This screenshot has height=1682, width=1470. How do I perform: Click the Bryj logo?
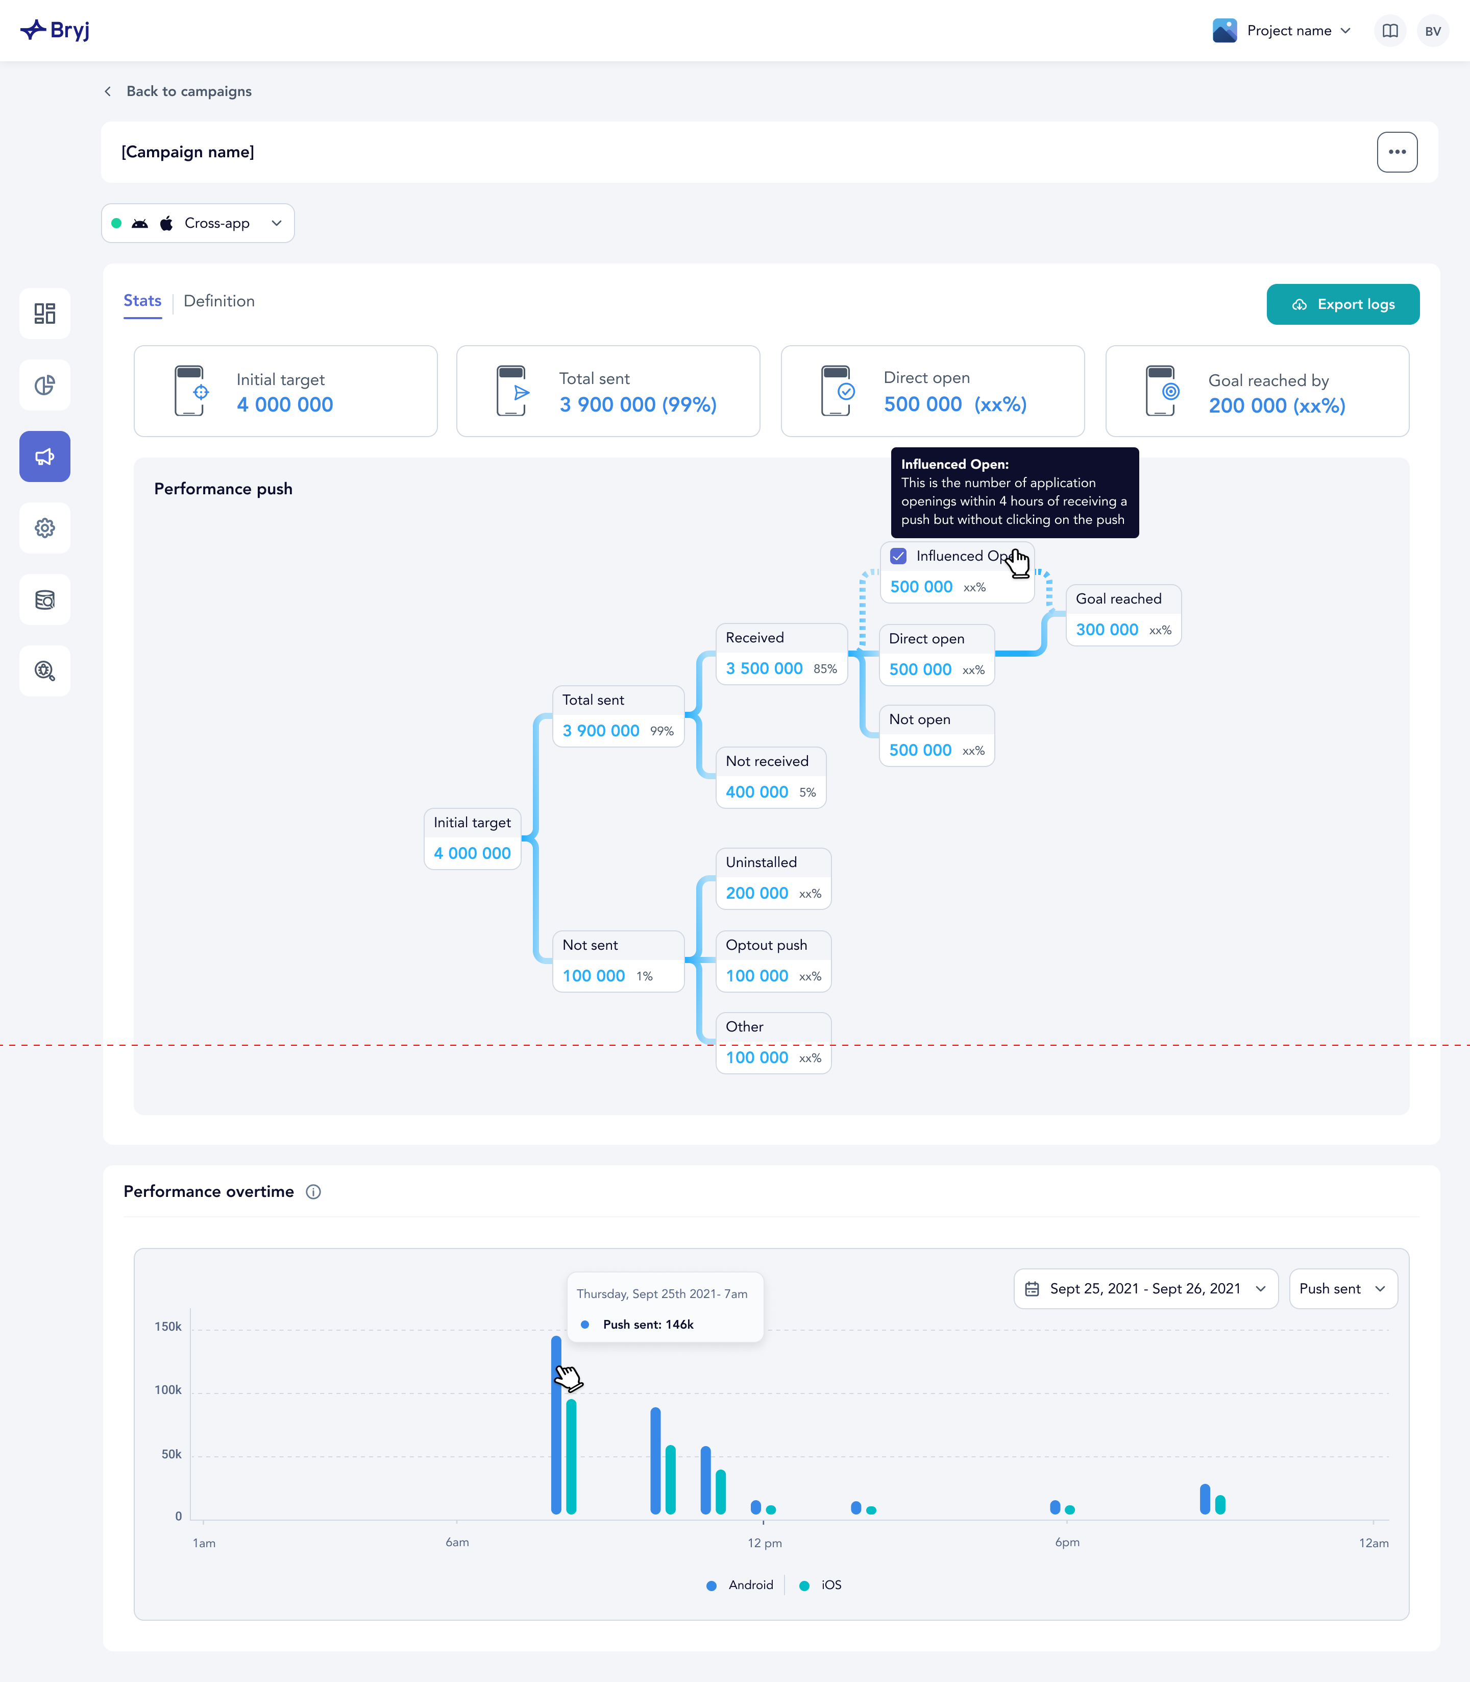click(x=54, y=30)
